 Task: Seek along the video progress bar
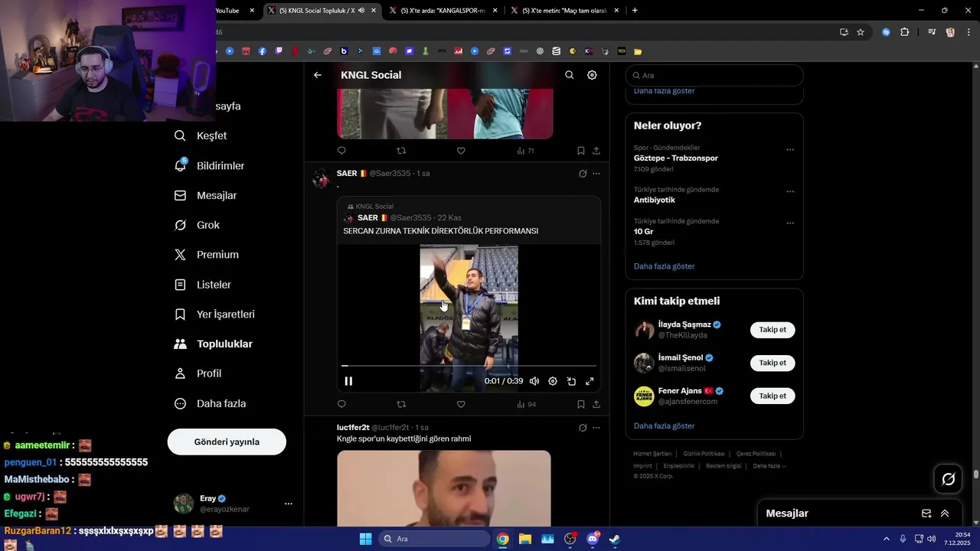pyautogui.click(x=469, y=366)
